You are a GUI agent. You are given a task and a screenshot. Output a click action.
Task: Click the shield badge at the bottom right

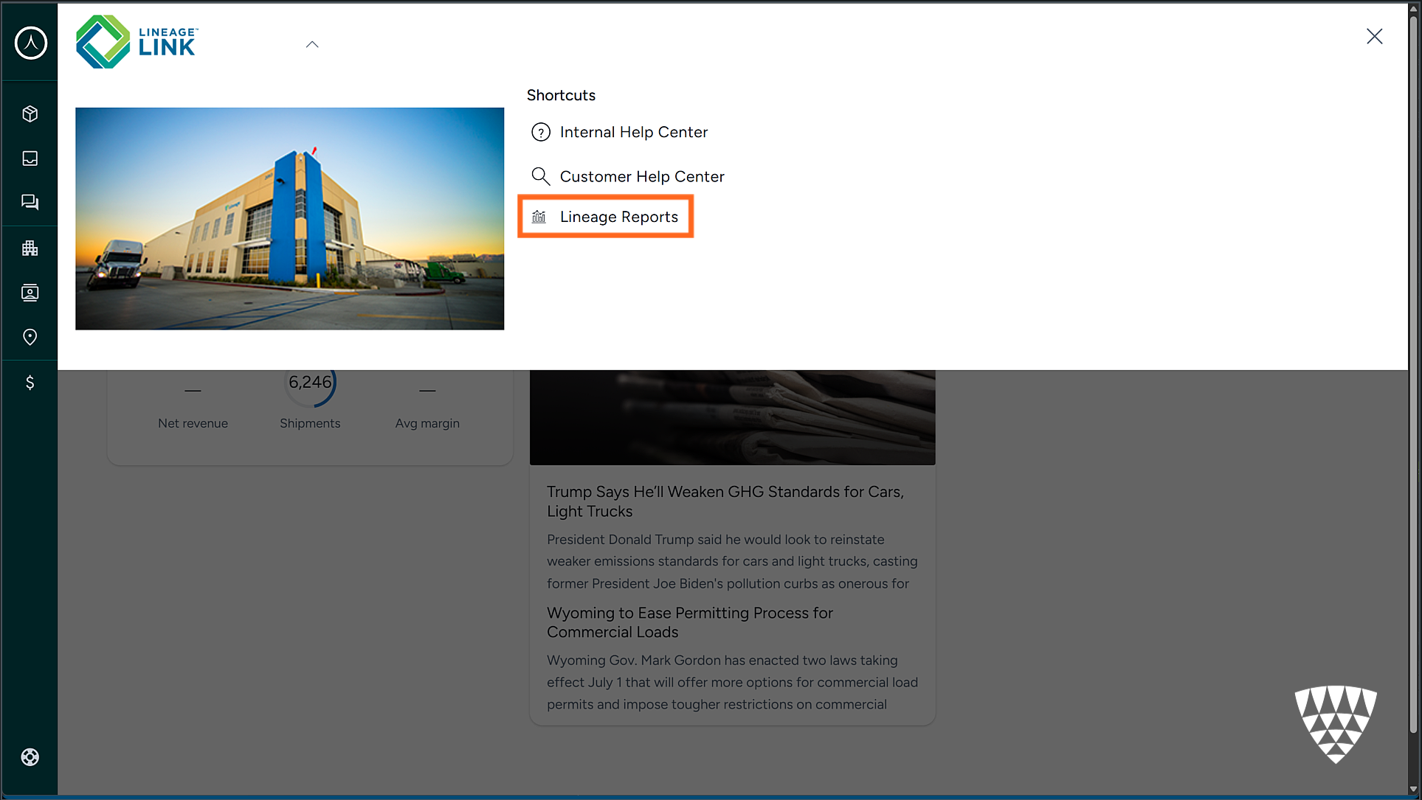(1335, 723)
